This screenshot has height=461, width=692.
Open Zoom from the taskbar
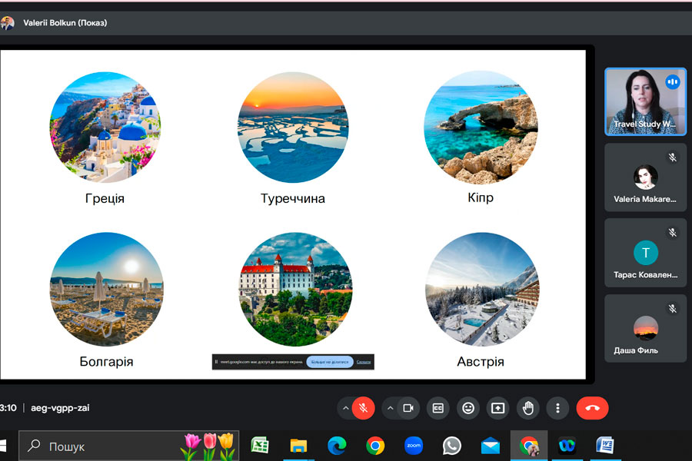coord(414,446)
